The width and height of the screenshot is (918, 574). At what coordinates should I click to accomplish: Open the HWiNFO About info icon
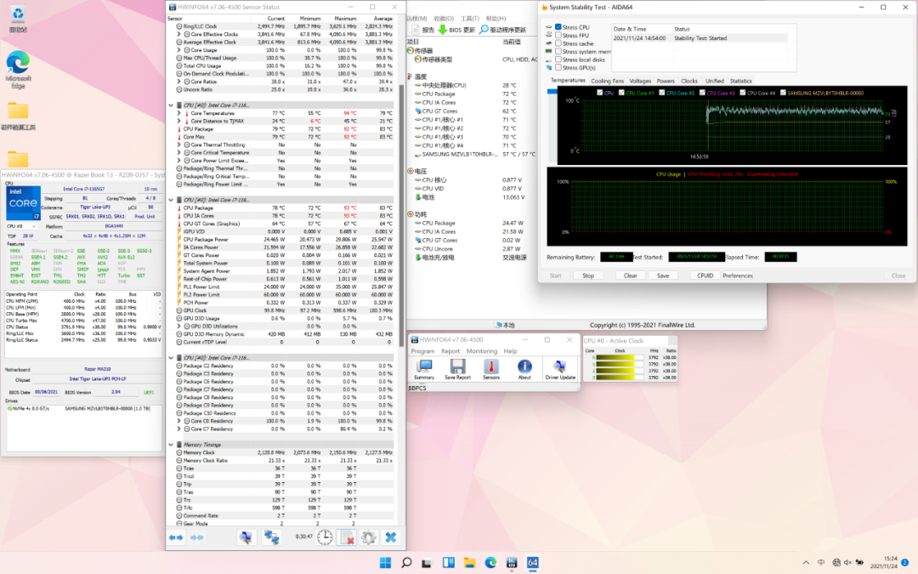point(524,367)
